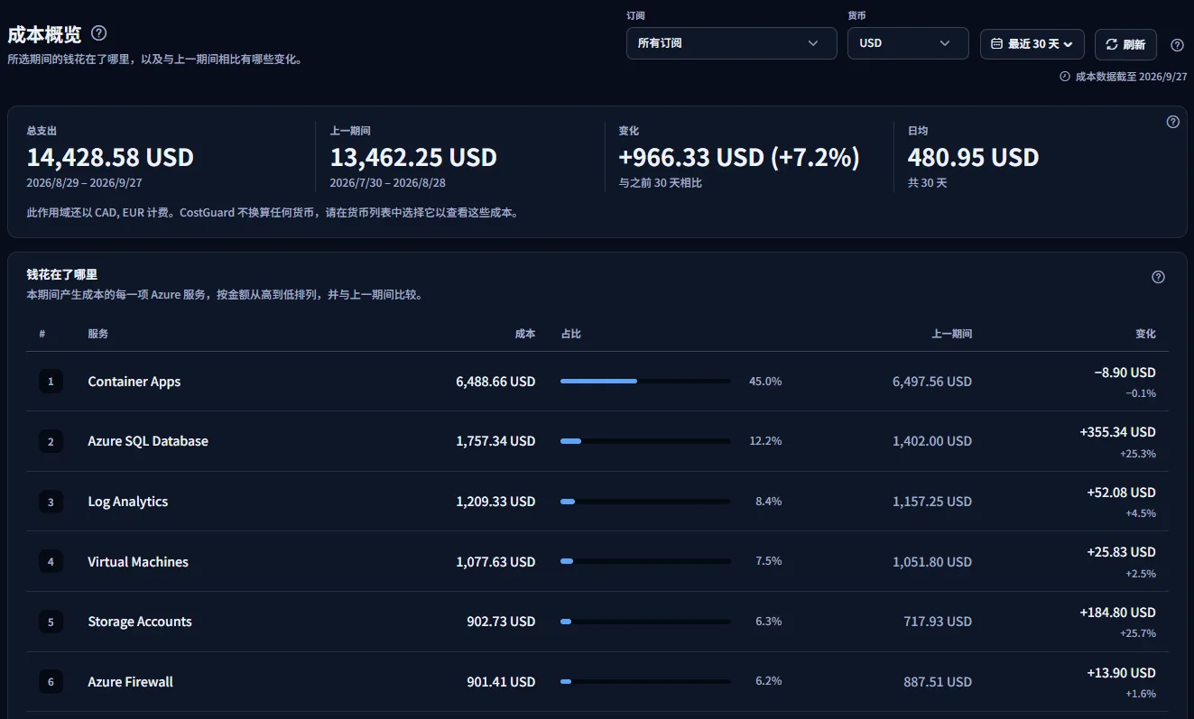Click the Virtual Machines service name
This screenshot has height=719, width=1194.
click(x=138, y=562)
